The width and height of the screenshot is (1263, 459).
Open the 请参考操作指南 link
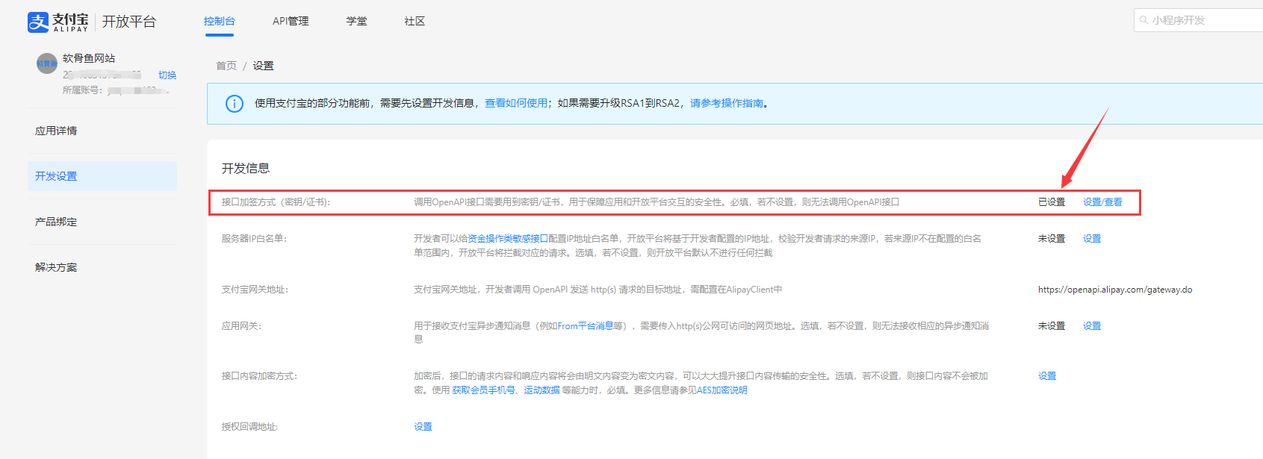[x=727, y=103]
